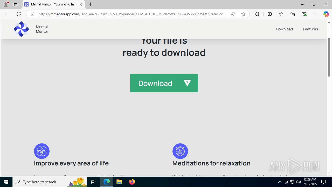Open the Edge profile icon
Image resolution: width=332 pixels, height=187 pixels.
coord(6,4)
